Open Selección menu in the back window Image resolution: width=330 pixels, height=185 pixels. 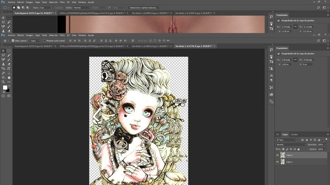pyautogui.click(x=53, y=2)
